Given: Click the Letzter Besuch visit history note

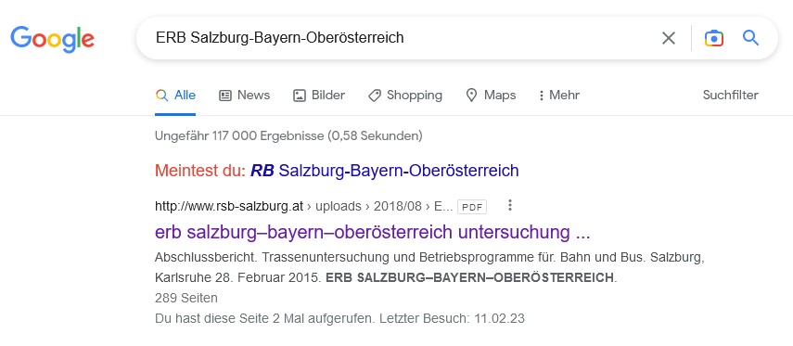Looking at the screenshot, I should point(339,318).
